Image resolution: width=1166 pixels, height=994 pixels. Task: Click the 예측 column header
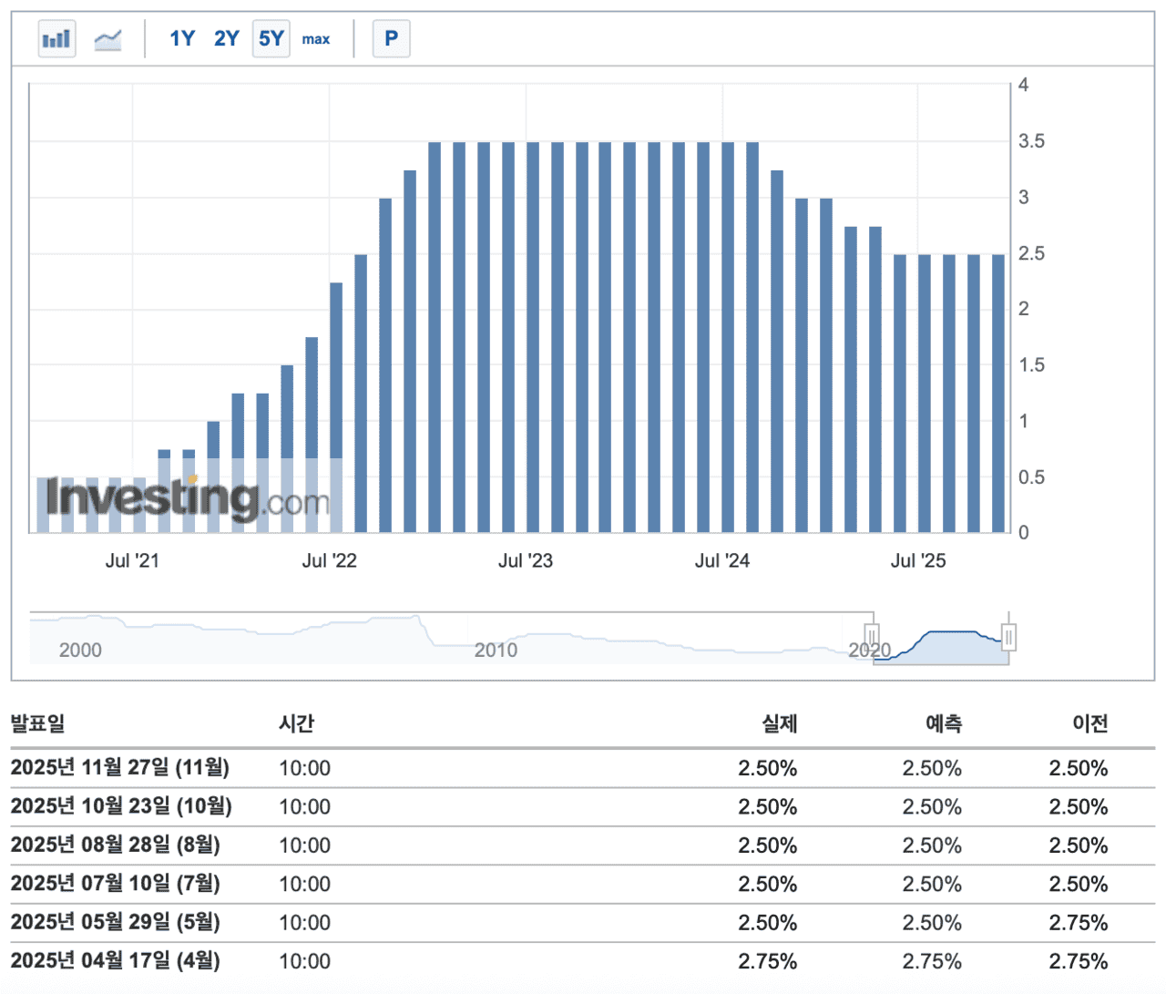click(x=943, y=723)
